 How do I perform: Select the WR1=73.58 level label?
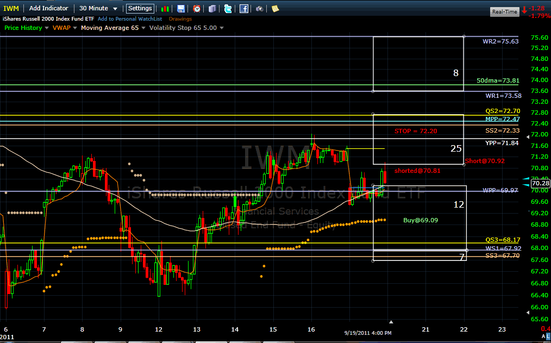(504, 96)
